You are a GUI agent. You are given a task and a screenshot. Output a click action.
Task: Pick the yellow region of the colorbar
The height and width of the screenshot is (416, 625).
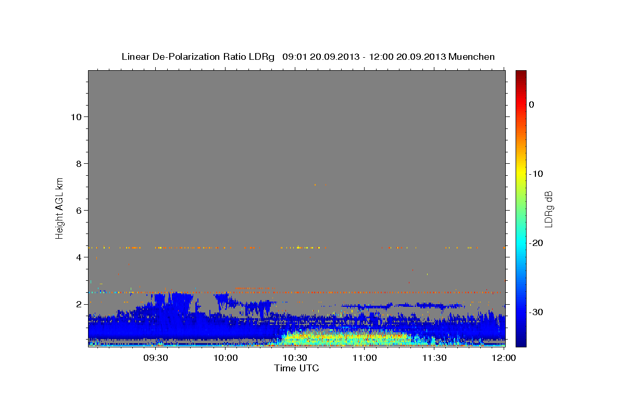521,172
